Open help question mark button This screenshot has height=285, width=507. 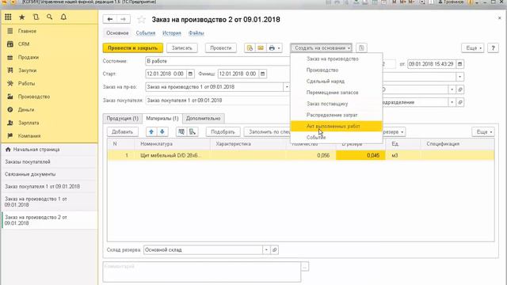(x=493, y=47)
